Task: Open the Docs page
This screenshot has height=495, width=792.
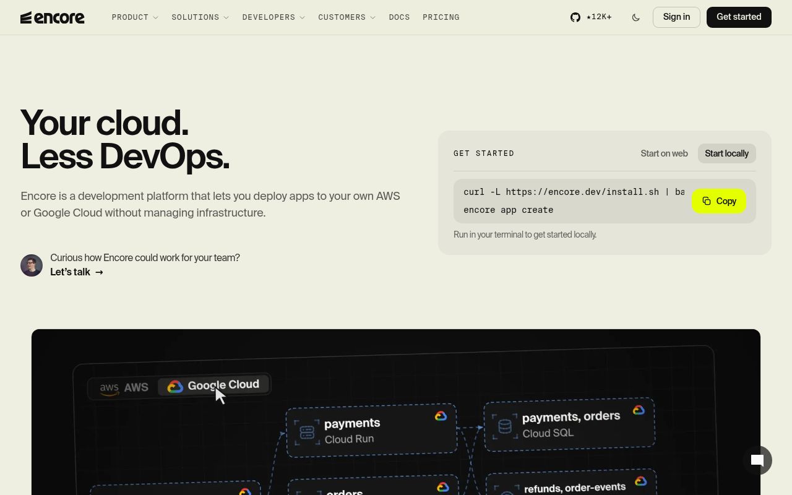Action: (399, 17)
